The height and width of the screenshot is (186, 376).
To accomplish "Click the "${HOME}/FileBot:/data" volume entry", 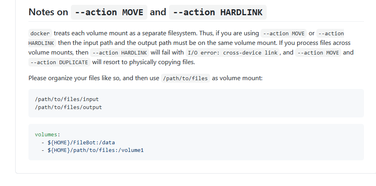I will click(81, 143).
